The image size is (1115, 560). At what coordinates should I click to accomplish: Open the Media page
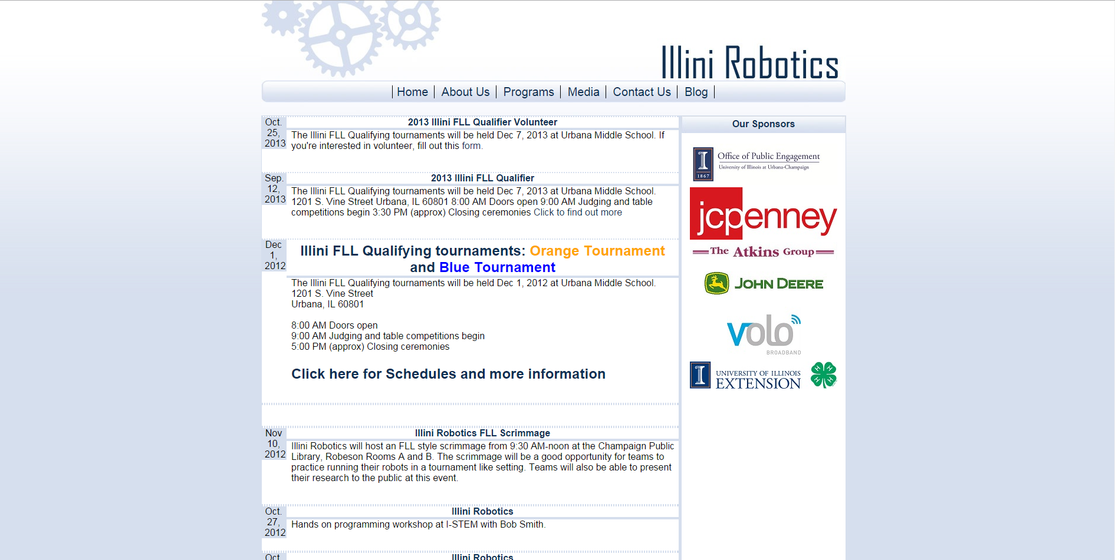583,92
